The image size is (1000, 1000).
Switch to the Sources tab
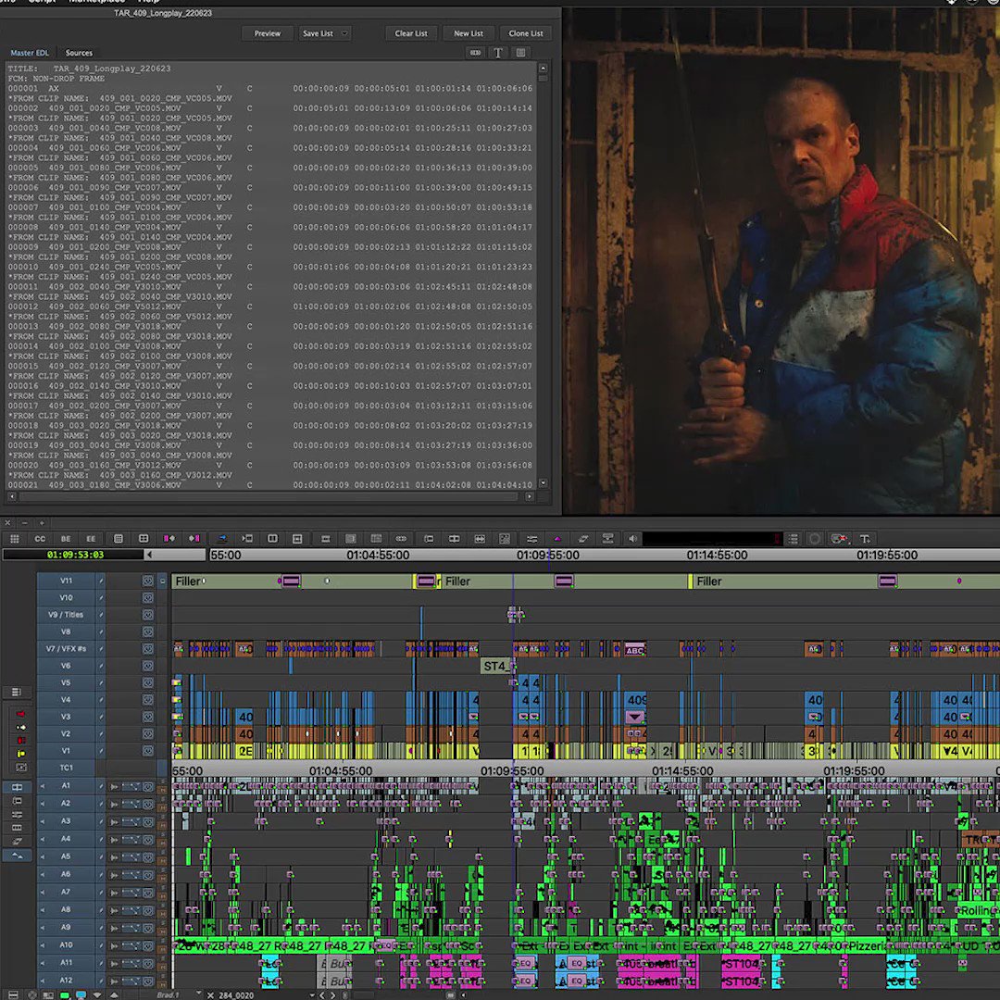tap(79, 53)
